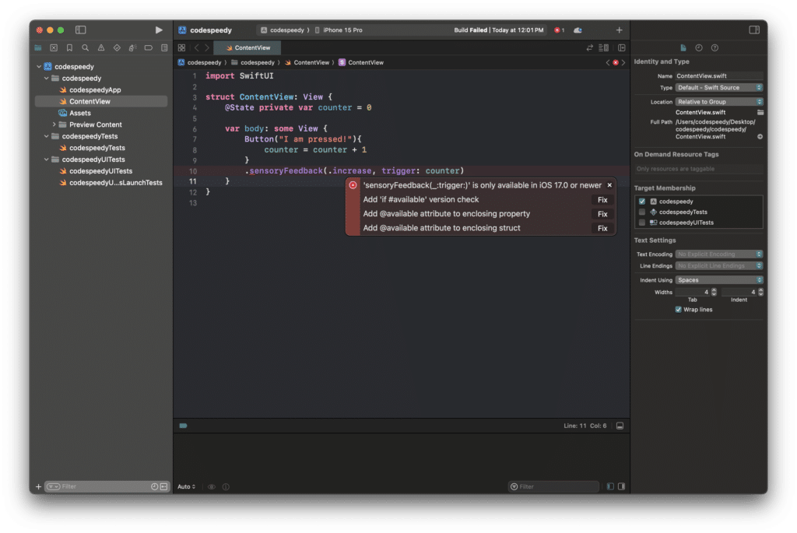The image size is (797, 533).
Task: Open the Indent Using dropdown
Action: [718, 280]
